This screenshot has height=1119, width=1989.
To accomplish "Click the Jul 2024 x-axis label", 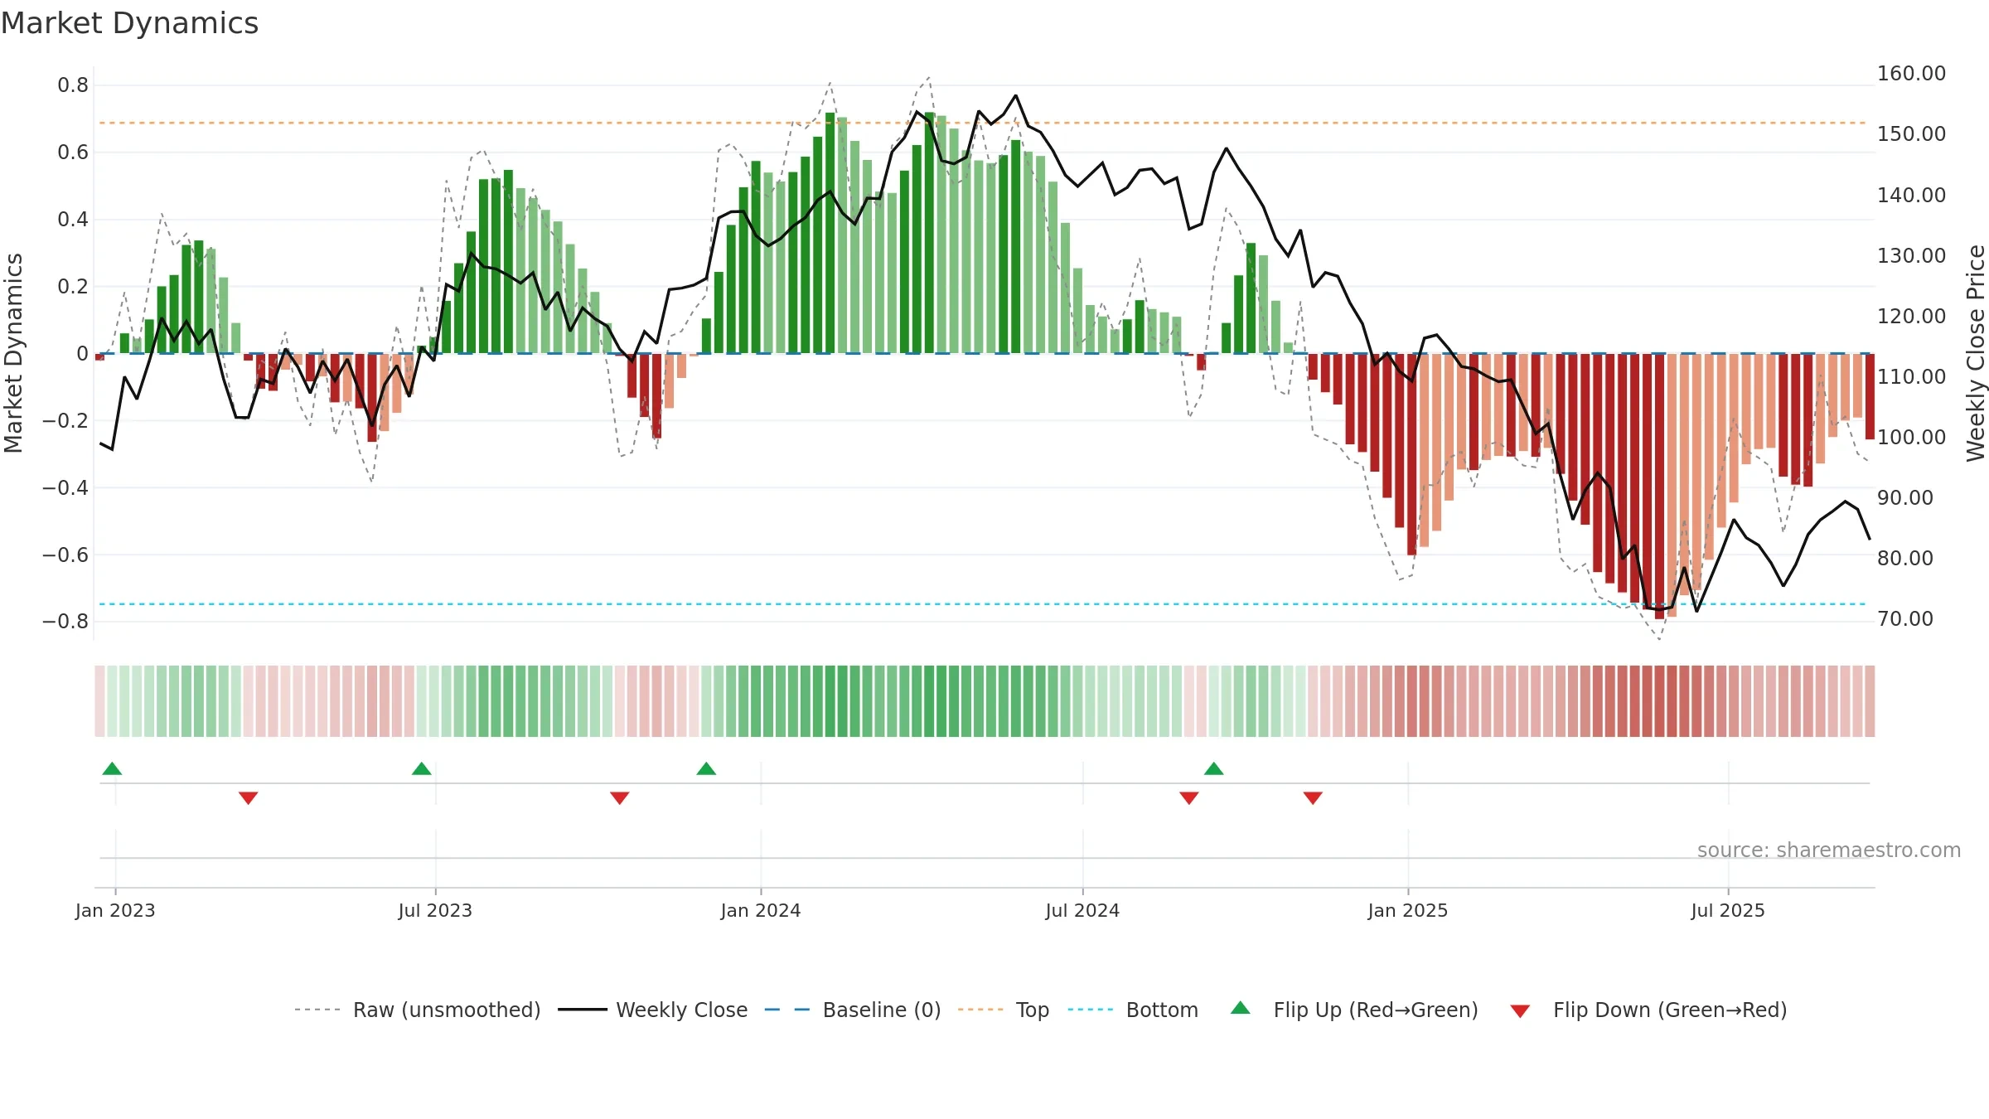I will coord(1082,910).
